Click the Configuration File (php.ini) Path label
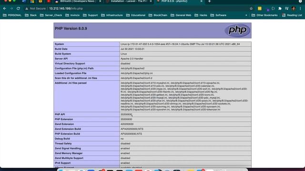 [x=74, y=68]
